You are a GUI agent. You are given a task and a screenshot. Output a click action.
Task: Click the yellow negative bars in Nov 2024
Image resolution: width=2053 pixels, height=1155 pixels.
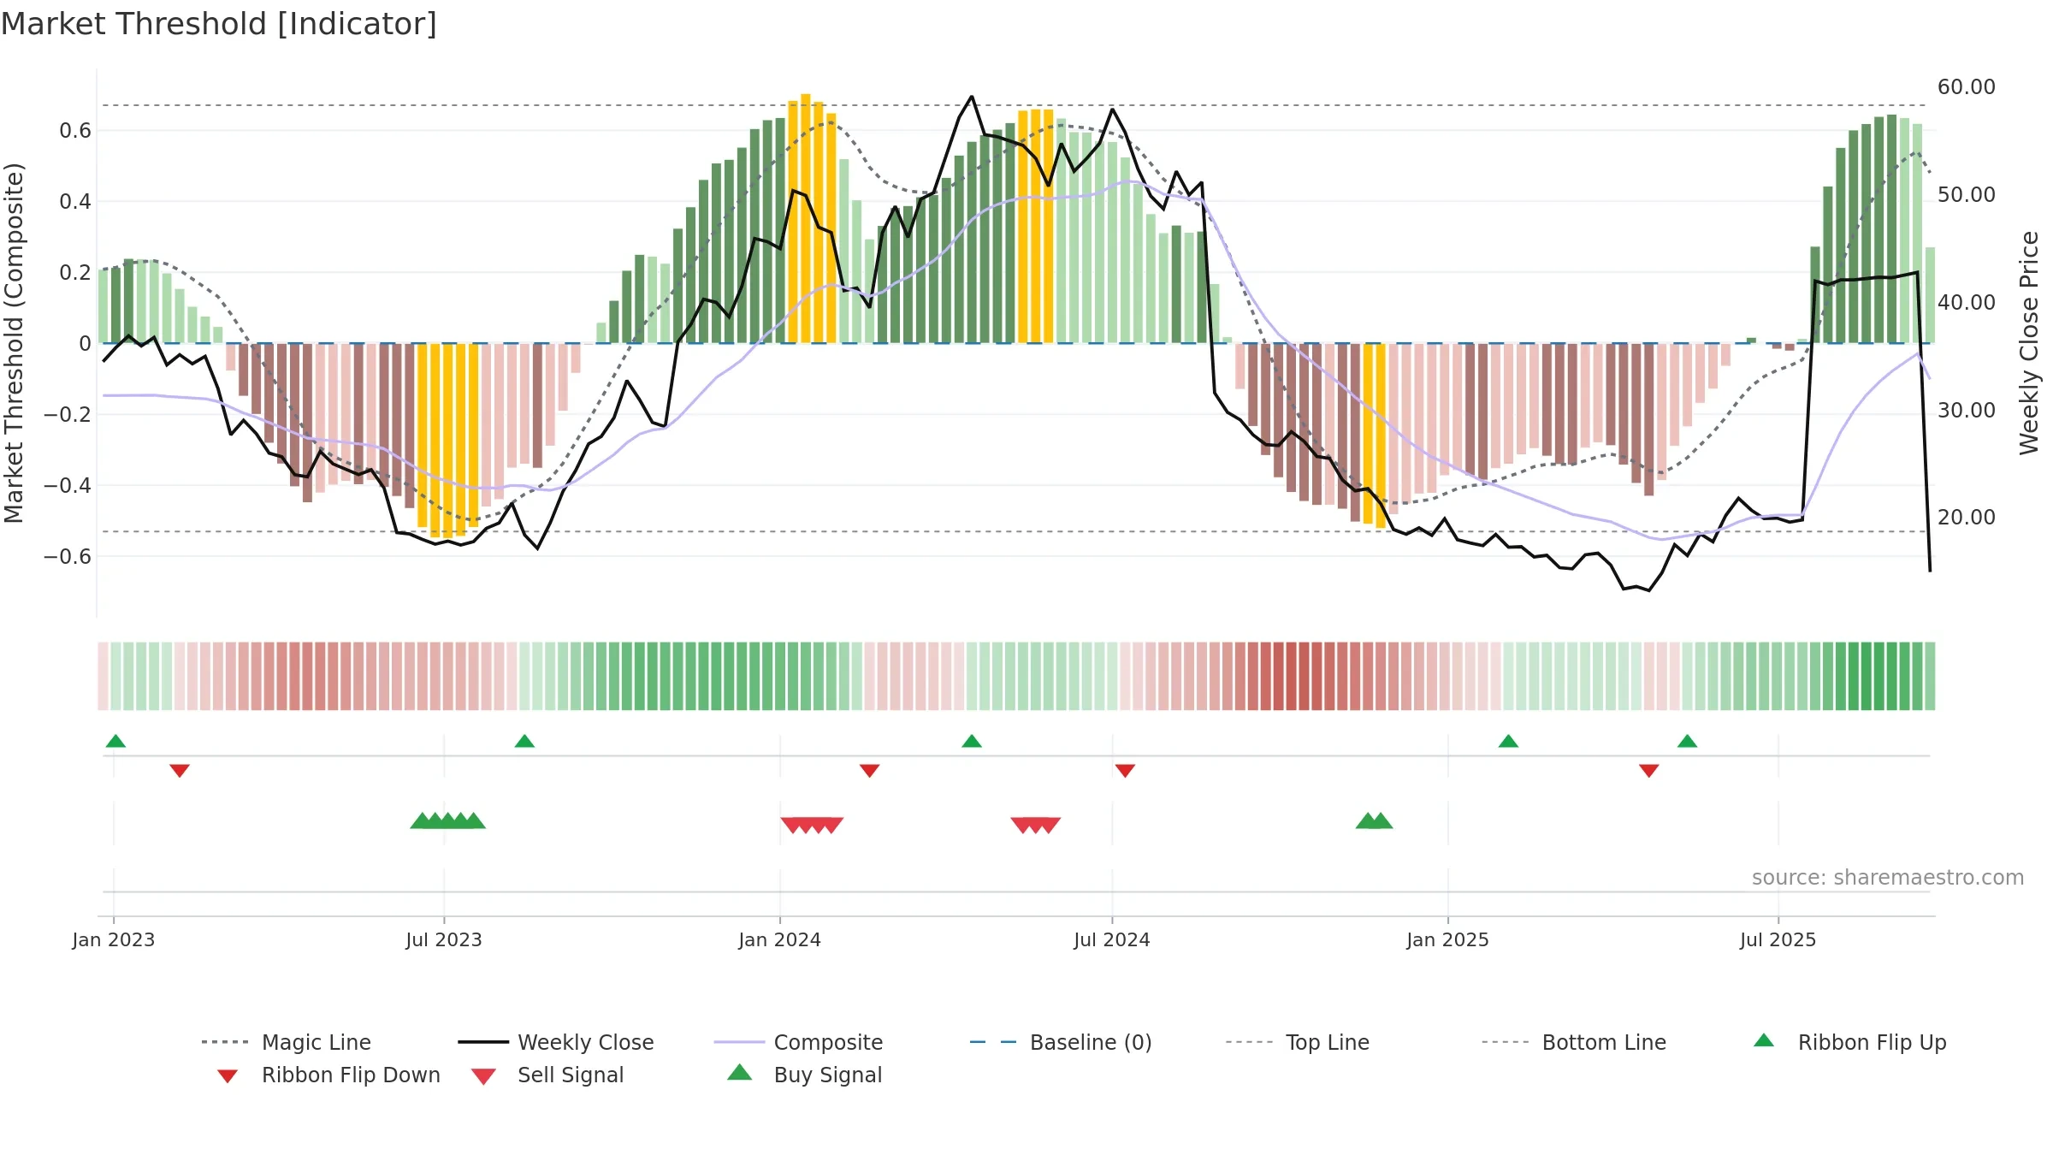pyautogui.click(x=1375, y=435)
